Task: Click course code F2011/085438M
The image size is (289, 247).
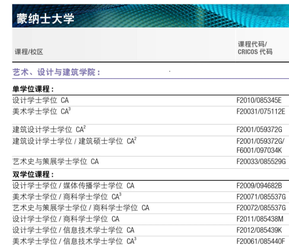Action: point(260,219)
